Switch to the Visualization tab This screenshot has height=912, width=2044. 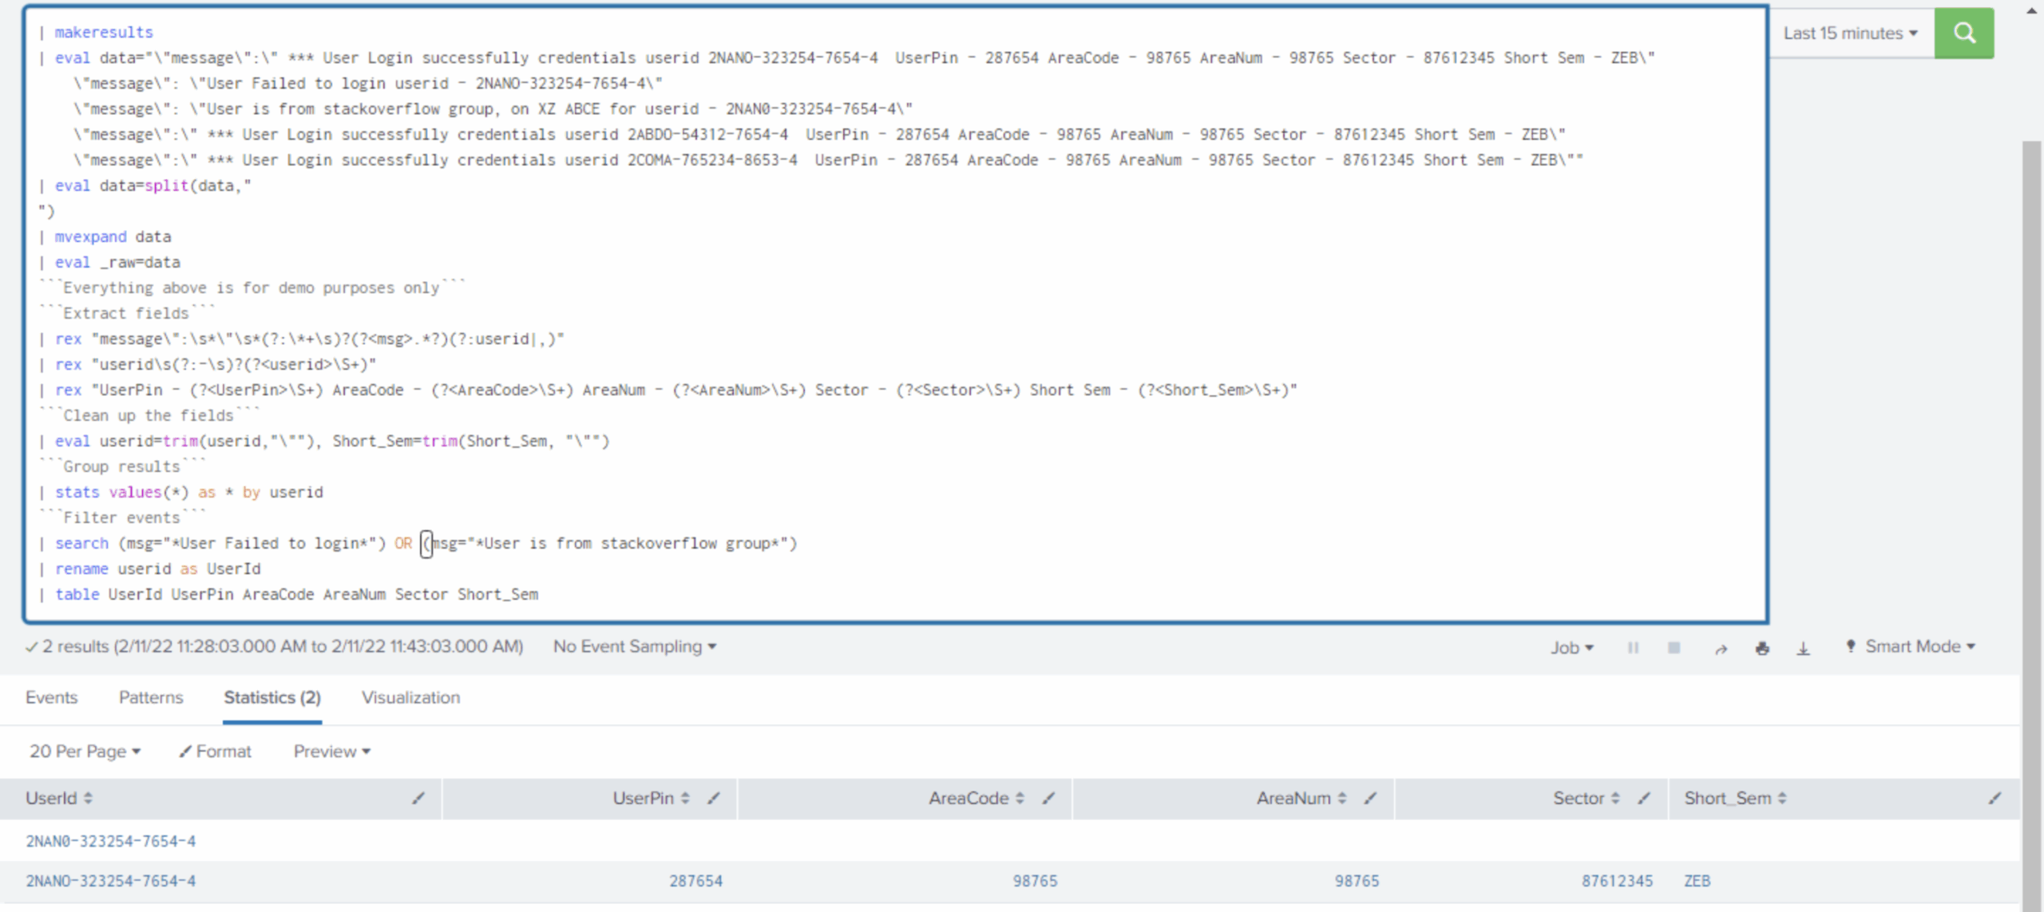click(x=410, y=697)
